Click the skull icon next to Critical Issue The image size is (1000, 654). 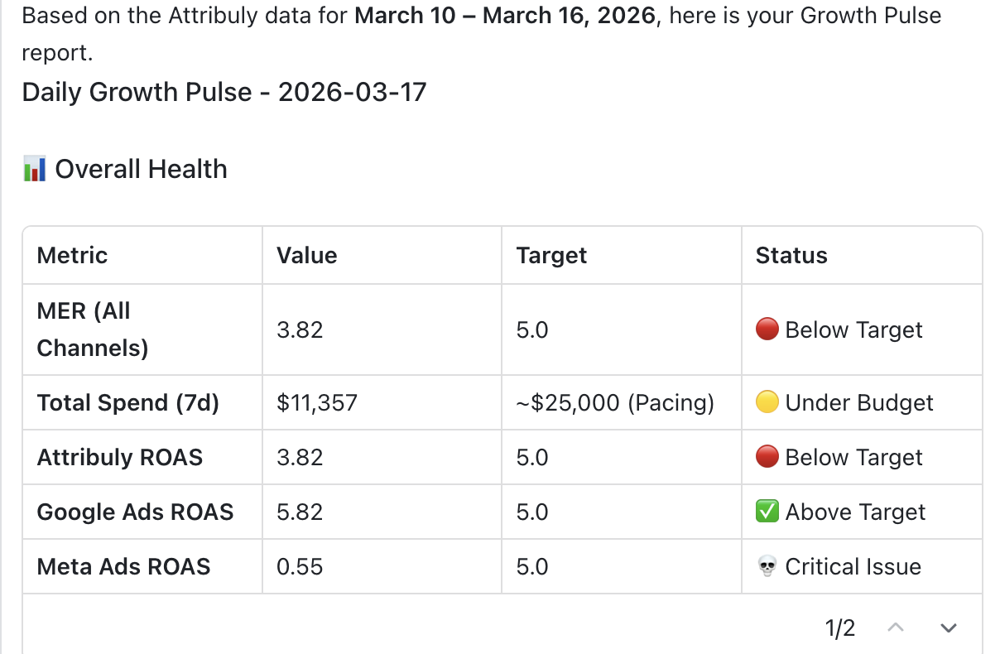point(767,567)
